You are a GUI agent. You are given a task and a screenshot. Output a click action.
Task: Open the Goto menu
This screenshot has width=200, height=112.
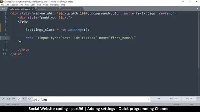[32, 5]
